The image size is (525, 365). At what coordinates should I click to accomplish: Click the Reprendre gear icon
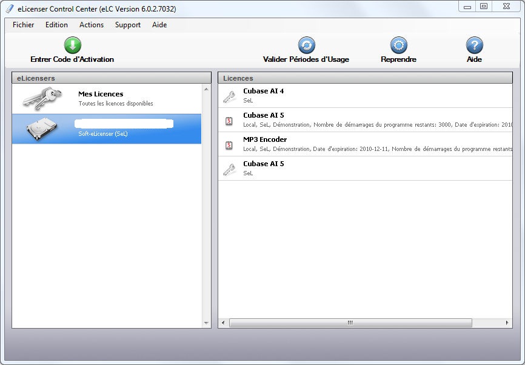pyautogui.click(x=399, y=45)
